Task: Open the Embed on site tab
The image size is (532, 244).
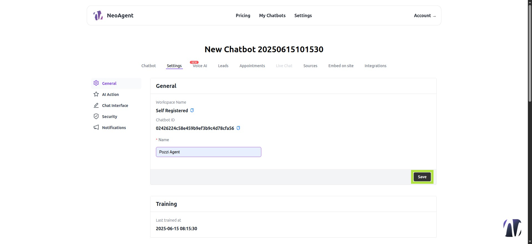Action: 341,66
